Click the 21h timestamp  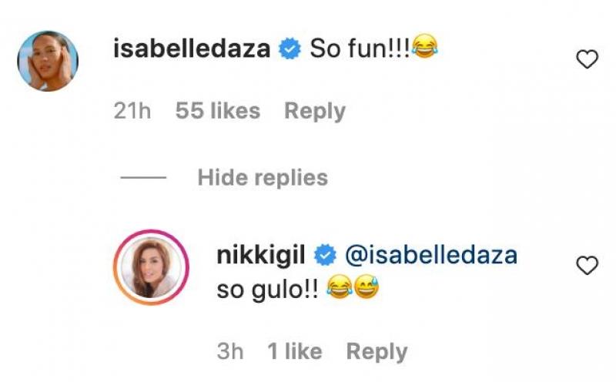tap(132, 111)
